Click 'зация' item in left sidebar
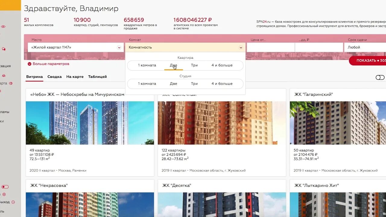 [x=5, y=66]
